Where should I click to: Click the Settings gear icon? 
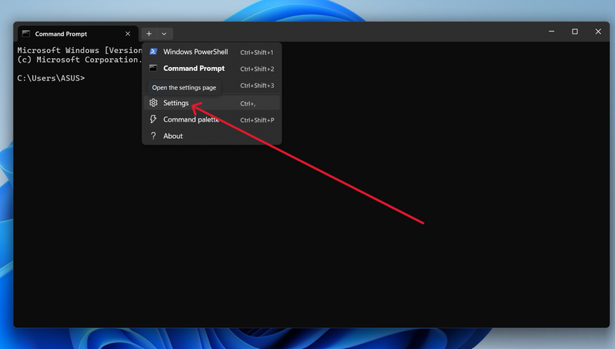point(153,103)
